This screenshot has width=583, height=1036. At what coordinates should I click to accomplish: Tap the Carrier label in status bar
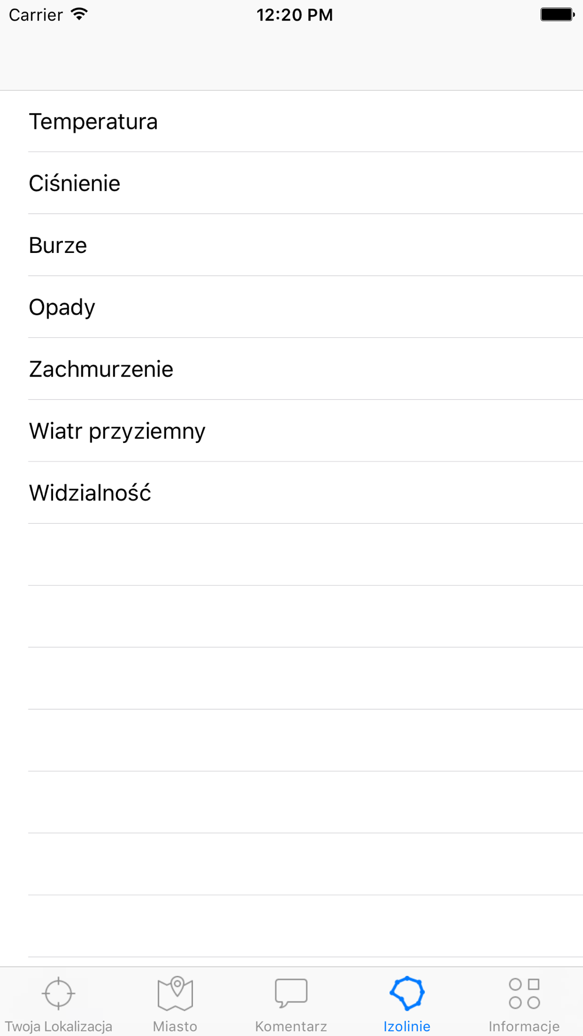pos(36,15)
